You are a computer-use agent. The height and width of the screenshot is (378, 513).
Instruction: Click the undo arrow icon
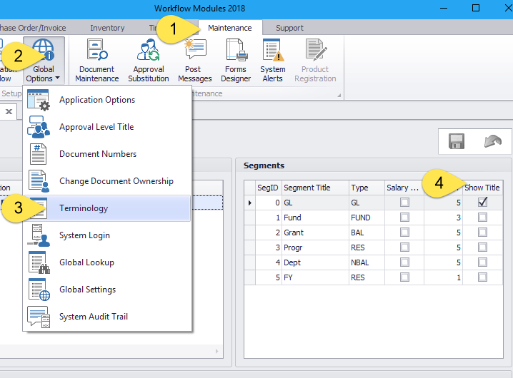pyautogui.click(x=492, y=141)
